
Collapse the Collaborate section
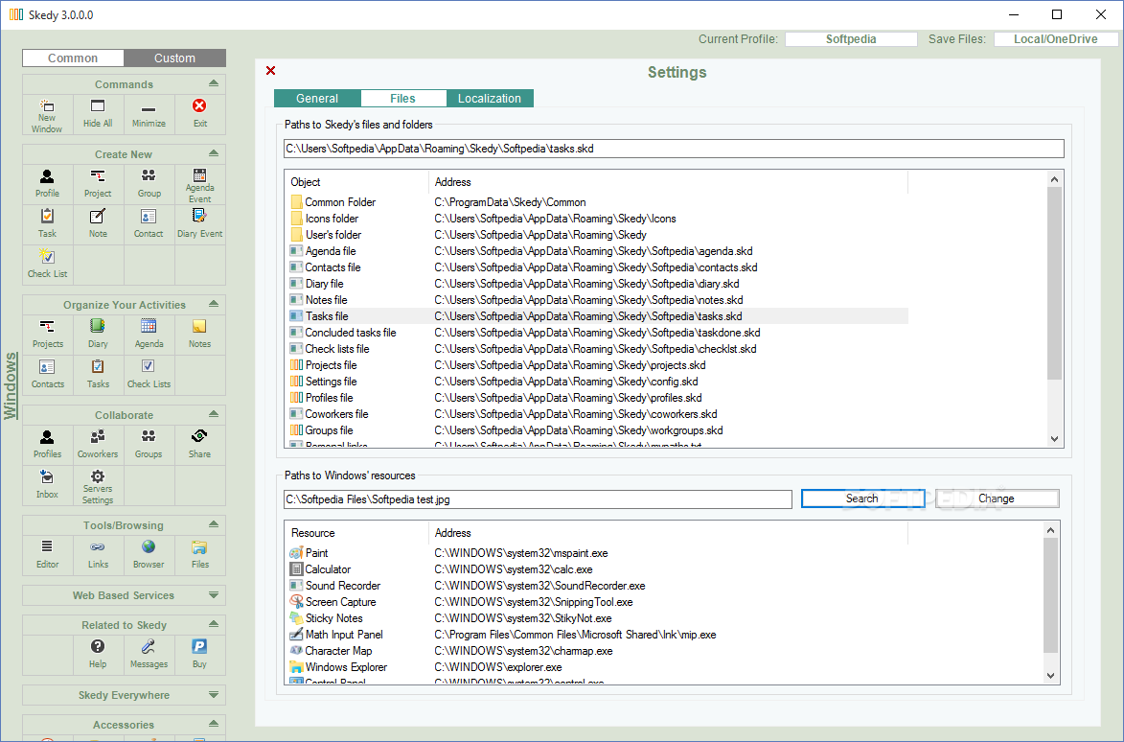click(x=214, y=414)
